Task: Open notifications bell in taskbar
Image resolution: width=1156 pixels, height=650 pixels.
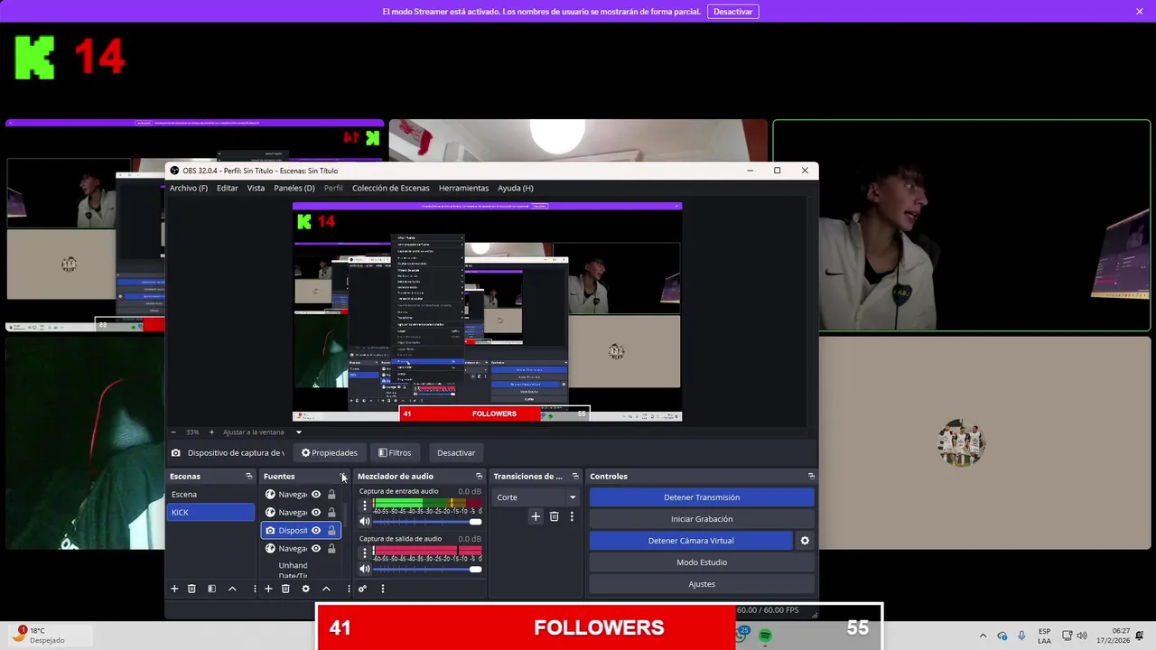Action: tap(1140, 636)
